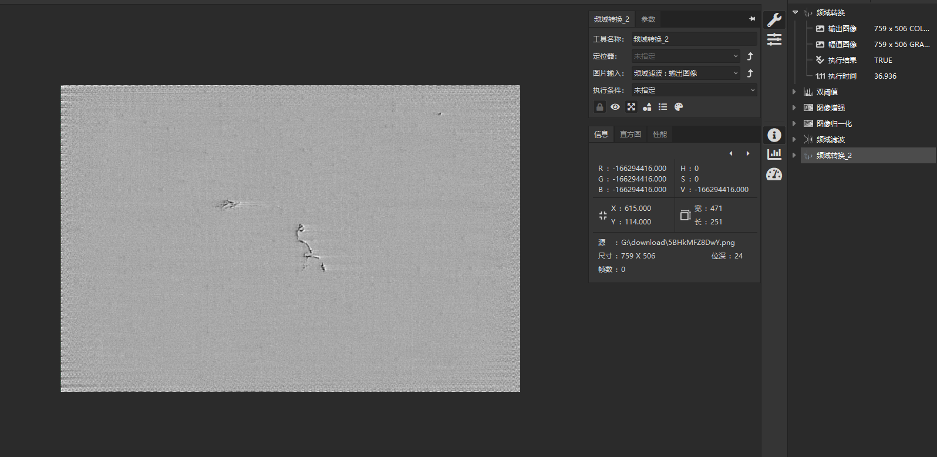Click the link arrow beside 图片输入
Viewport: 937px width, 457px height.
click(750, 73)
